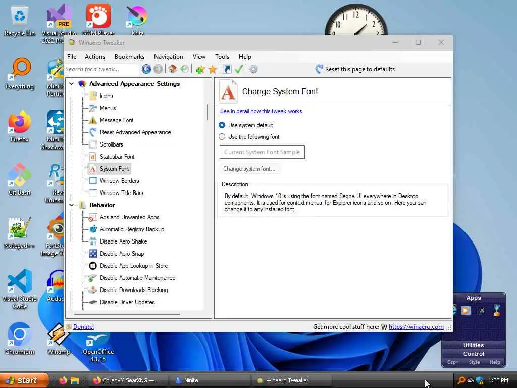Viewport: 517px width, 388px height.
Task: Click the create shortcut arrow toolbar icon
Action: pos(227,69)
